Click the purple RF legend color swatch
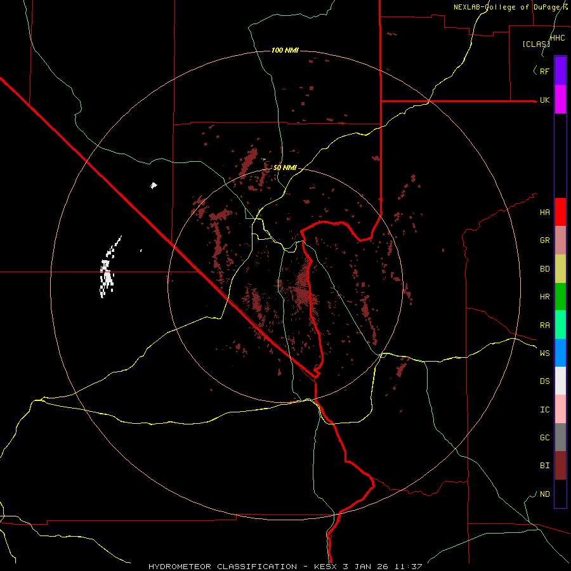The height and width of the screenshot is (571, 571). click(560, 71)
